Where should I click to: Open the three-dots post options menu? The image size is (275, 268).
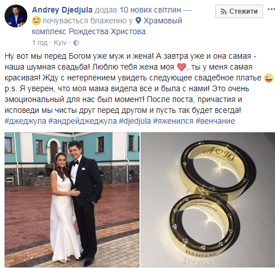(x=272, y=9)
